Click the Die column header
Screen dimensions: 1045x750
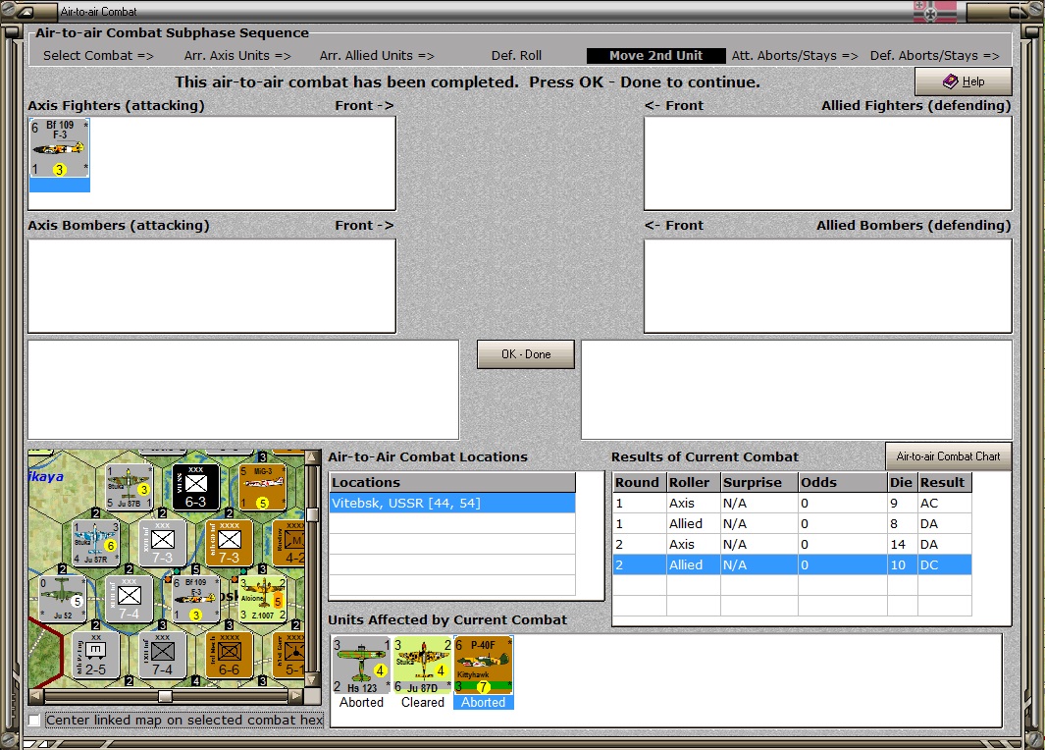click(x=903, y=482)
